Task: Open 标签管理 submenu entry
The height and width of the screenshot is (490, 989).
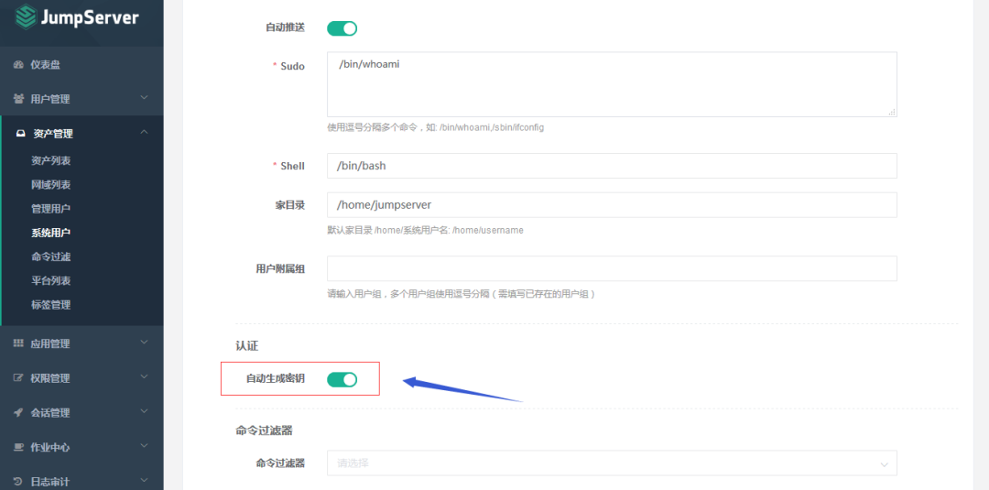Action: point(51,305)
